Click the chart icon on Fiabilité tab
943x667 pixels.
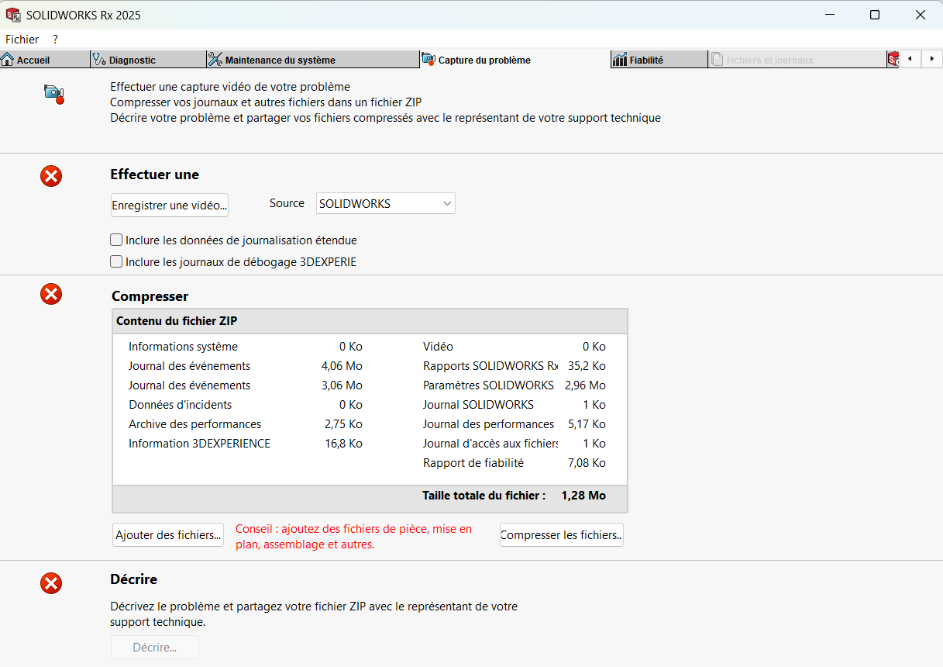tap(619, 60)
